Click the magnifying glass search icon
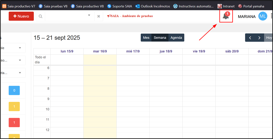Viewport: 273px width, 139px height. point(40,17)
